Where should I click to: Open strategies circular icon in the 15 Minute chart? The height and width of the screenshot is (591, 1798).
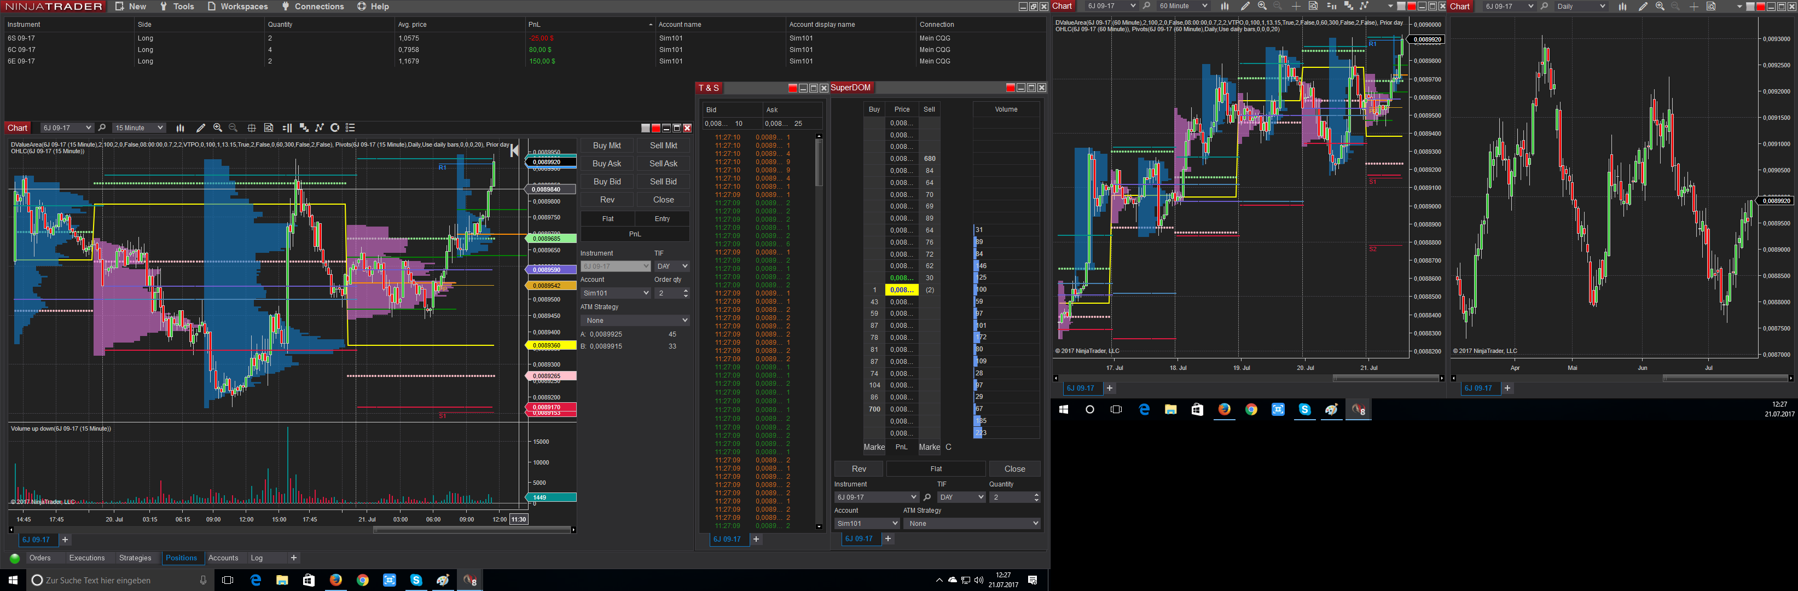coord(335,128)
